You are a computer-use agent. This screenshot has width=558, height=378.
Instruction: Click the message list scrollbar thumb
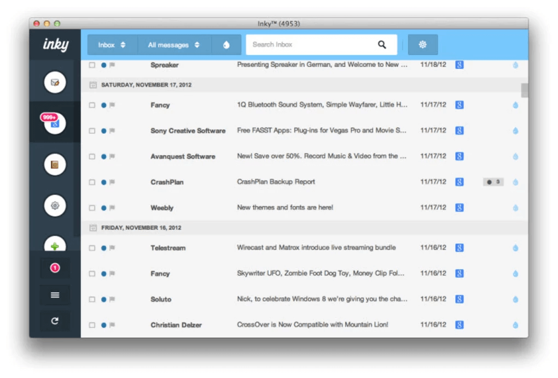525,90
